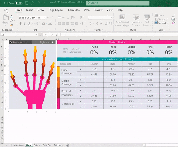Open Cell Styles gallery
The height and width of the screenshot is (147, 178).
click(147, 21)
